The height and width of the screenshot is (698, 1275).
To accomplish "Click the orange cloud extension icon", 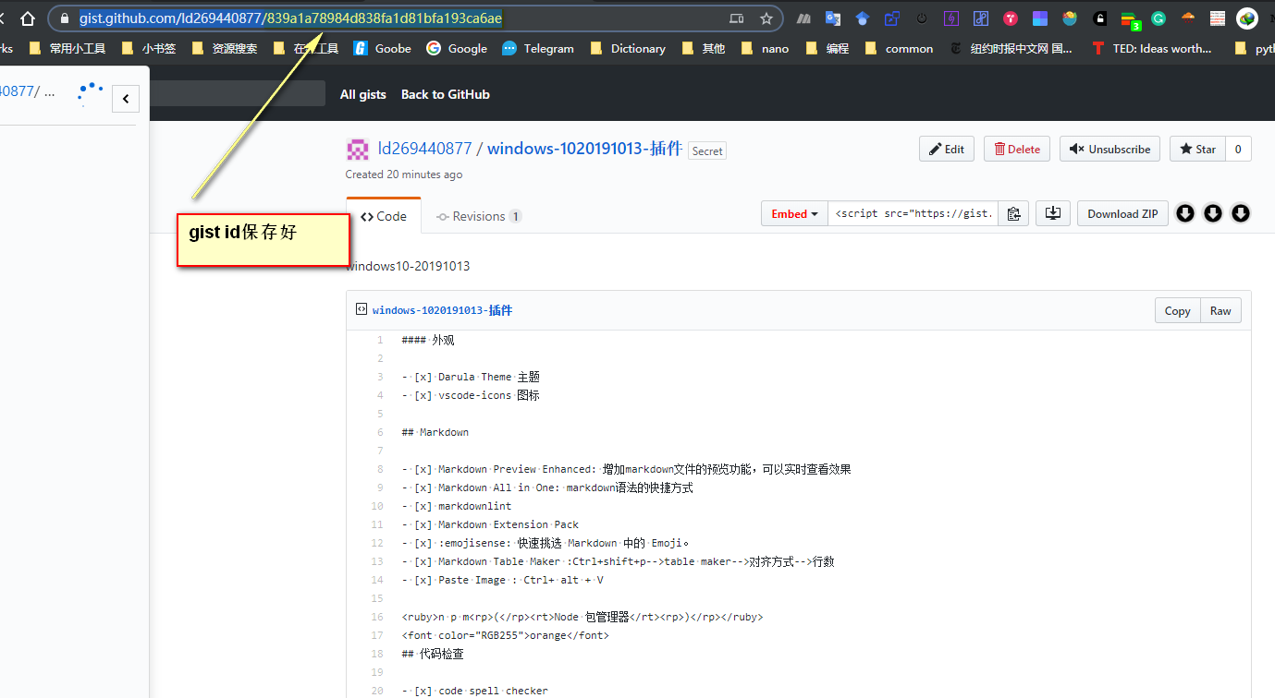I will coord(1188,18).
